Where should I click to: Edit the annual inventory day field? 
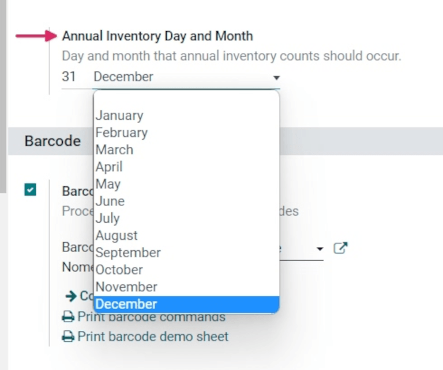pos(69,77)
